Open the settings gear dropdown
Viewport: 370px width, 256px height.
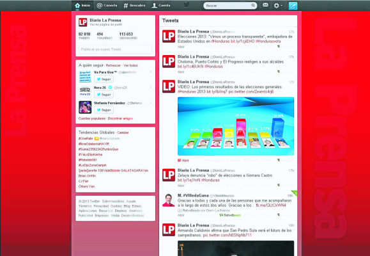click(x=278, y=5)
